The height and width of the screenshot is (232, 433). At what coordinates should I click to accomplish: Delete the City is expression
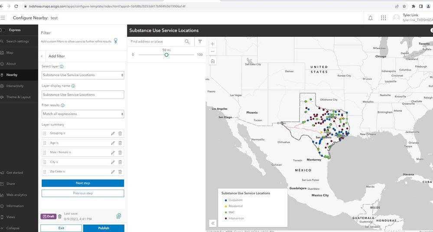tap(120, 162)
